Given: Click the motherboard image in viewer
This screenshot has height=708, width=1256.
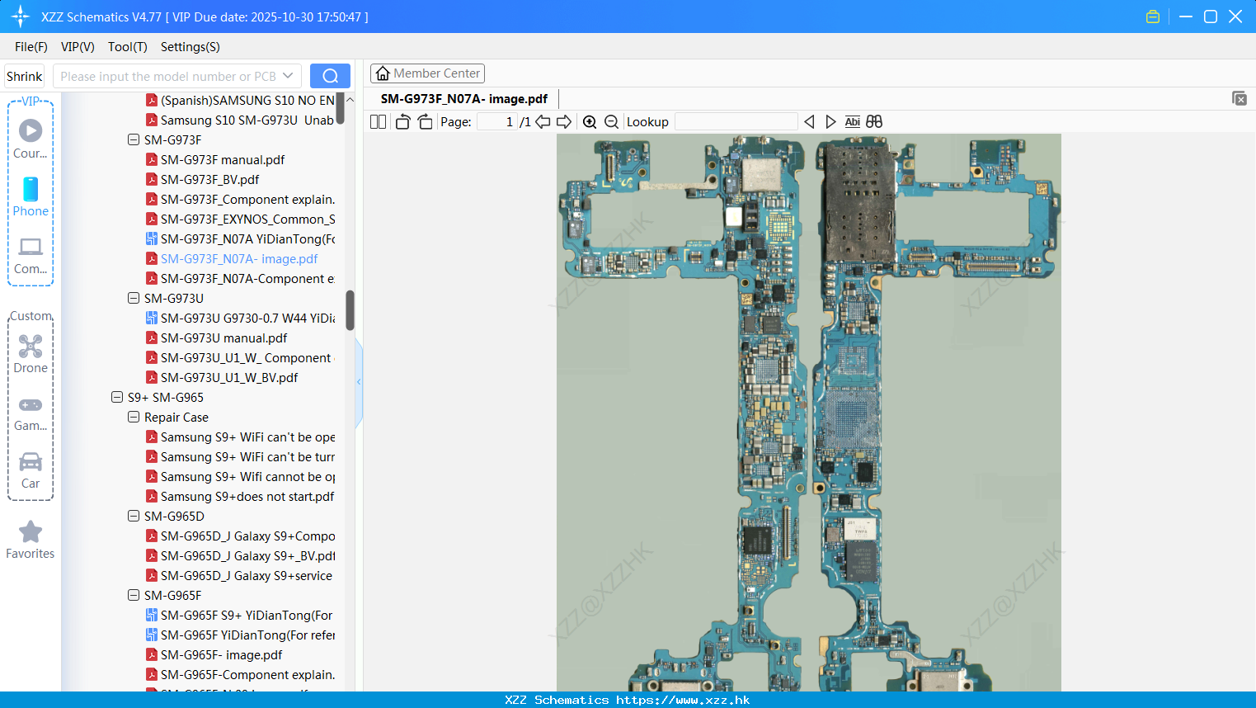Looking at the screenshot, I should 809,413.
